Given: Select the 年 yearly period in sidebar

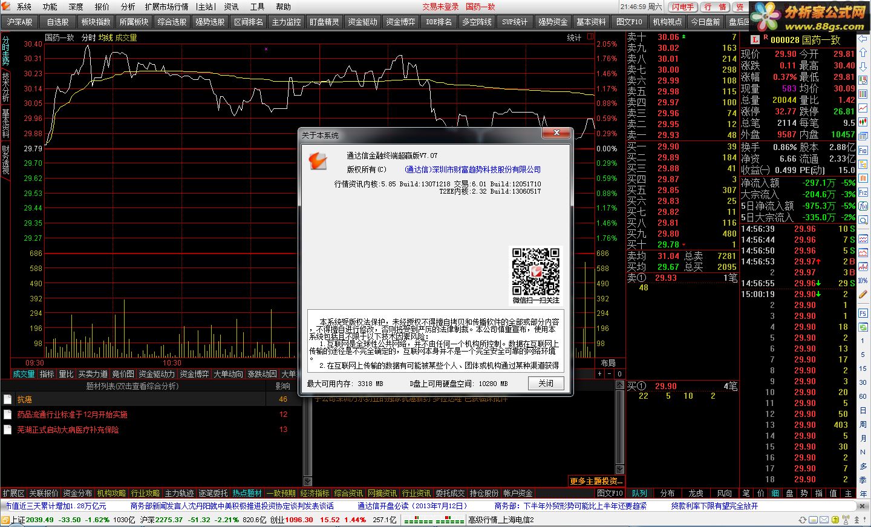Looking at the screenshot, I should click(863, 494).
